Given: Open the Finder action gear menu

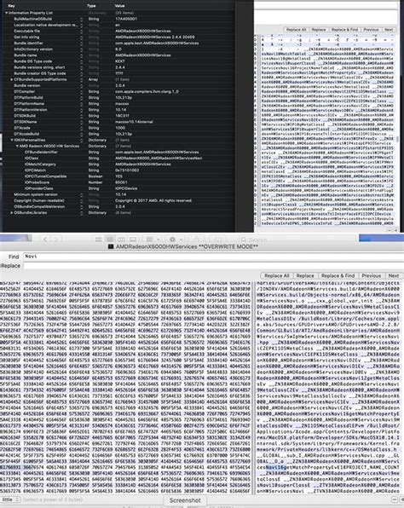Looking at the screenshot, I should 175,240.
